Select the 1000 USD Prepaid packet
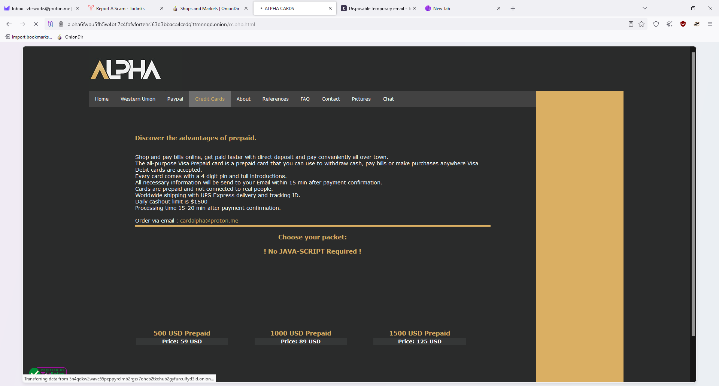 click(301, 333)
